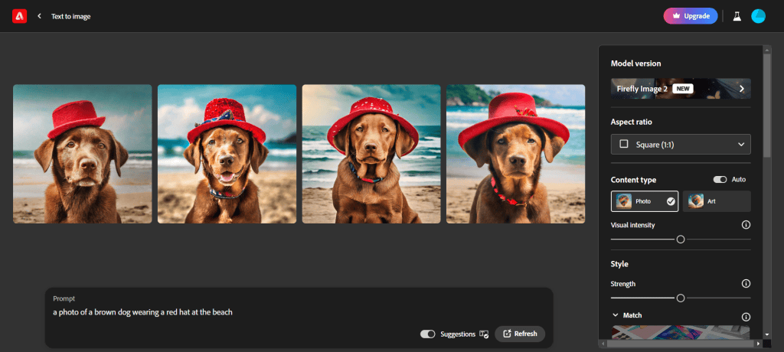Viewport: 784px width, 352px height.
Task: Select the Photo content type
Action: click(x=645, y=201)
